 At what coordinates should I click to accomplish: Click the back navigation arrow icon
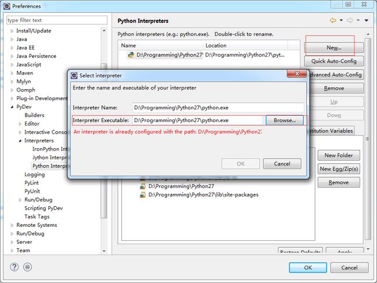pos(333,20)
